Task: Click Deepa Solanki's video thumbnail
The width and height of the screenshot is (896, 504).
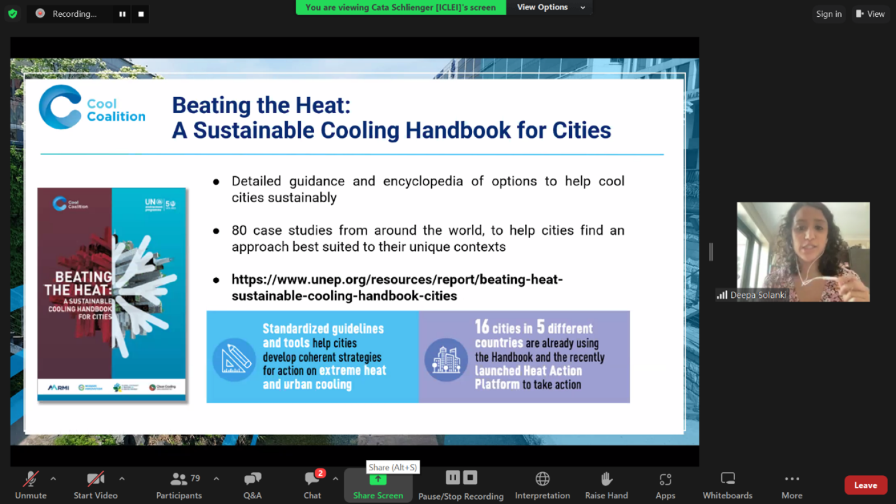Action: pos(803,252)
